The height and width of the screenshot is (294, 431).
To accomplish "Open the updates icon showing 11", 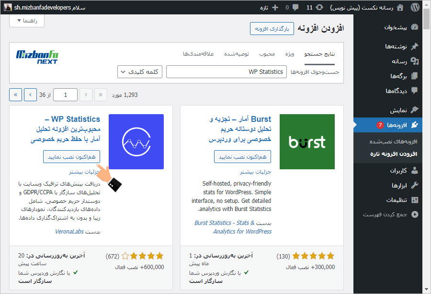I will pos(319,7).
